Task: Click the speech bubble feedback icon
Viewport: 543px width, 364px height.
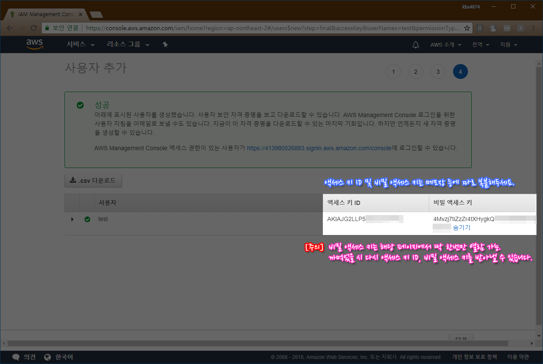Action: pyautogui.click(x=16, y=357)
